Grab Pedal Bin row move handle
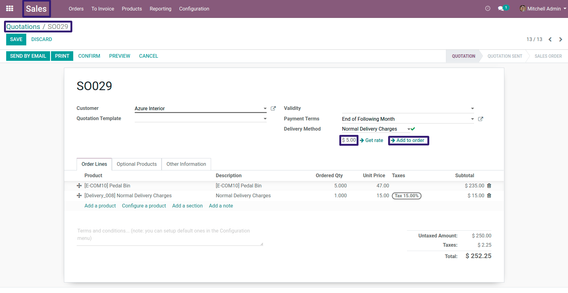Viewport: 568px width, 293px height. coord(79,186)
